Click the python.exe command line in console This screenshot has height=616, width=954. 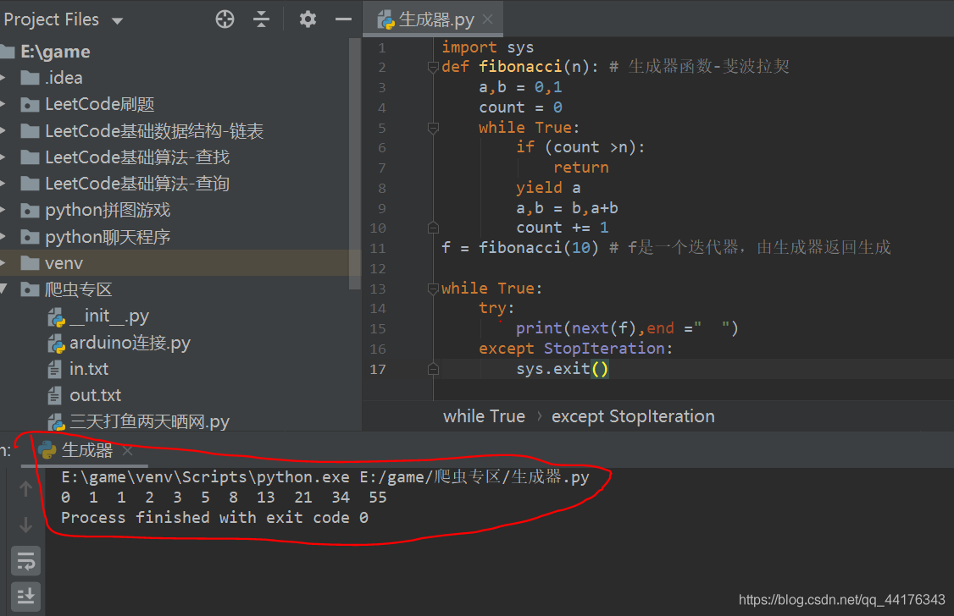[x=324, y=477]
